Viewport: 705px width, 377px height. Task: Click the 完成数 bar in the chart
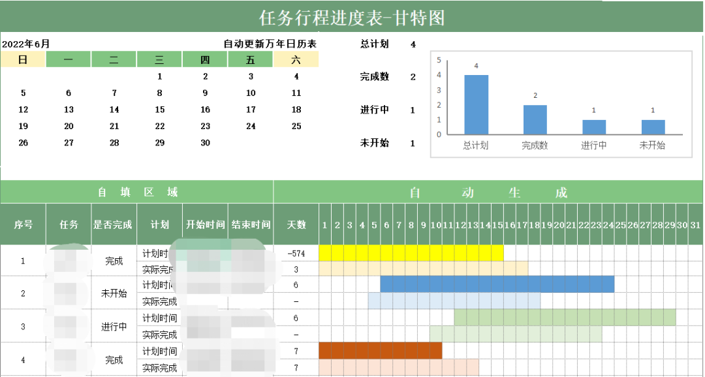coord(535,119)
